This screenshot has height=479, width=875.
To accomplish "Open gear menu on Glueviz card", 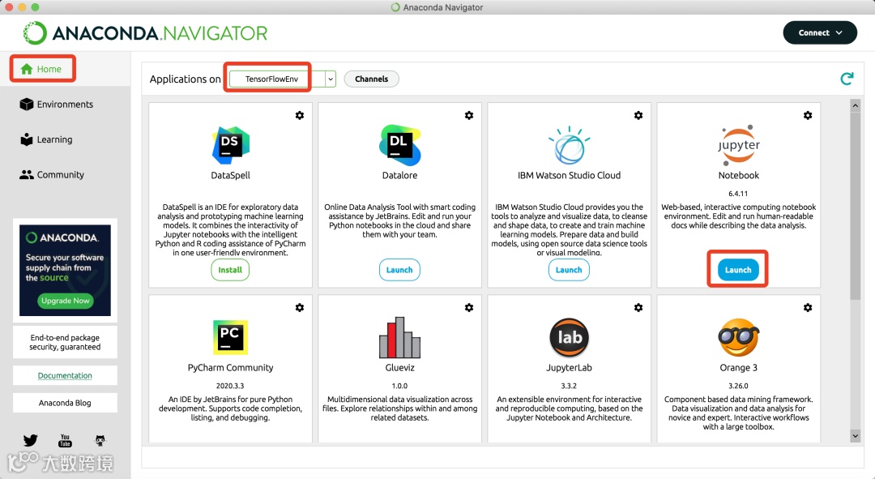I will (469, 308).
